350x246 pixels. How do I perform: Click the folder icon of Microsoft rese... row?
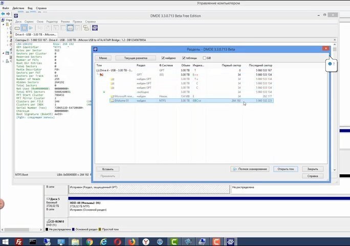(x=113, y=96)
